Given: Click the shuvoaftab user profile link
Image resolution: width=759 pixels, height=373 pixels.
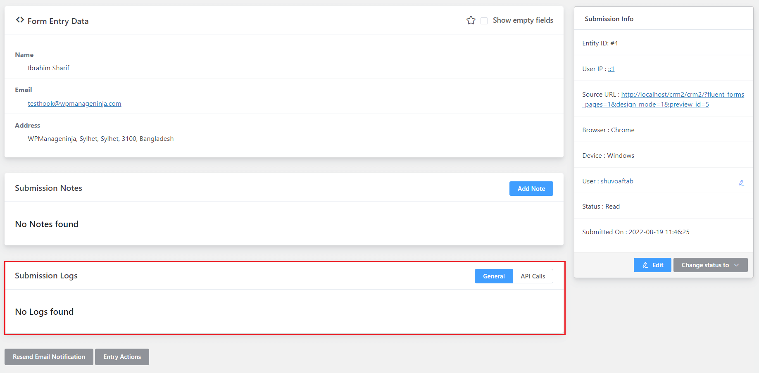Looking at the screenshot, I should (616, 181).
